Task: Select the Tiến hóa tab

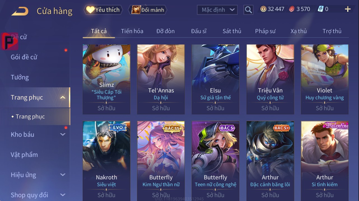Action: click(x=132, y=31)
